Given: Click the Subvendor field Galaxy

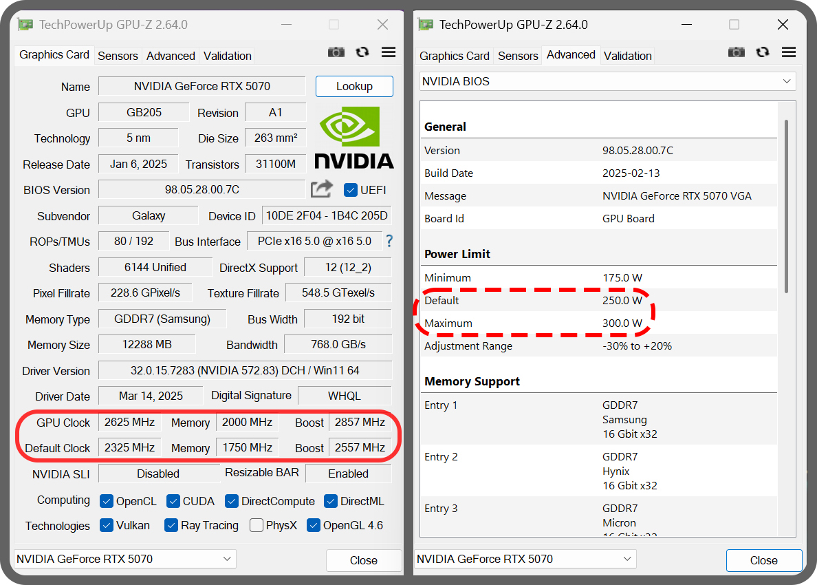Looking at the screenshot, I should (149, 215).
